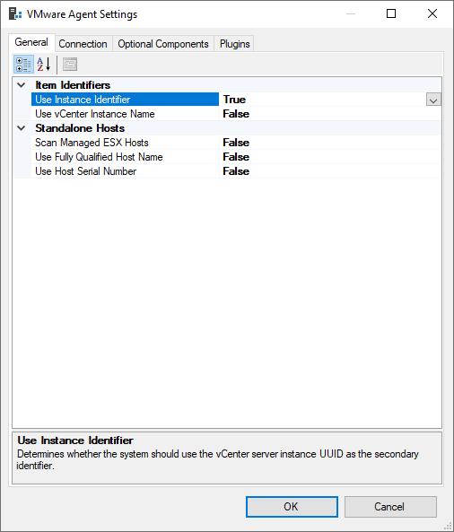
Task: Select the Use Host Serial Number property
Action: [126, 171]
